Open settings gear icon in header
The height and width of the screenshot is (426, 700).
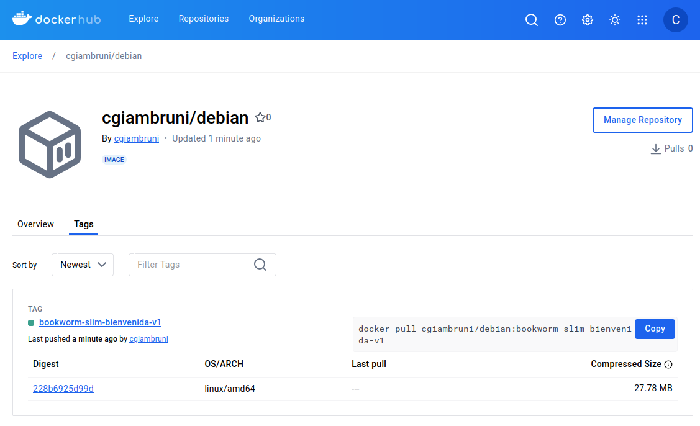[x=588, y=20]
